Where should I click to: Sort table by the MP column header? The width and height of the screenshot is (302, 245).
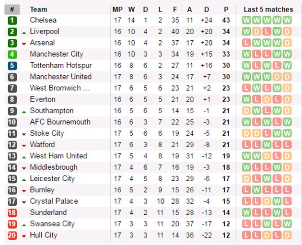coord(117,10)
